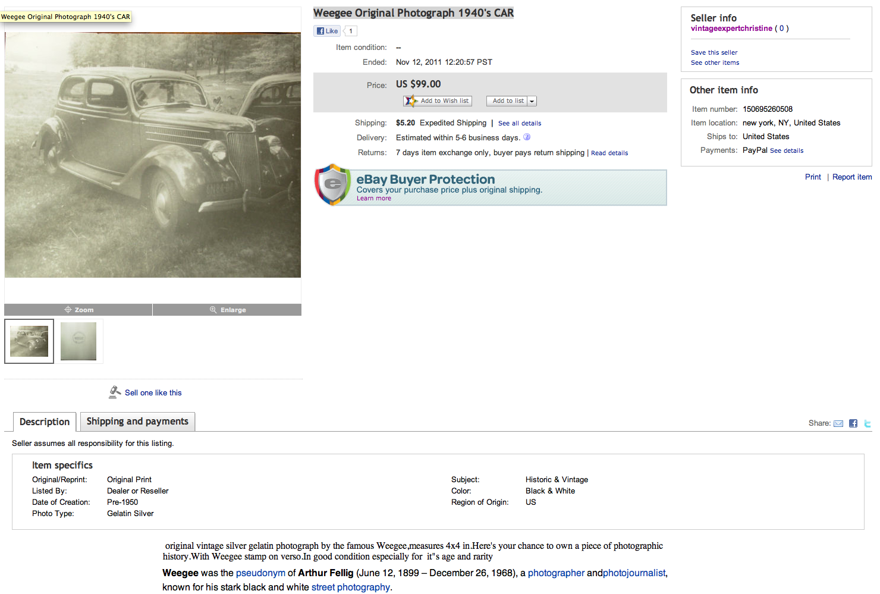Share listing via email envelope icon

coord(838,423)
